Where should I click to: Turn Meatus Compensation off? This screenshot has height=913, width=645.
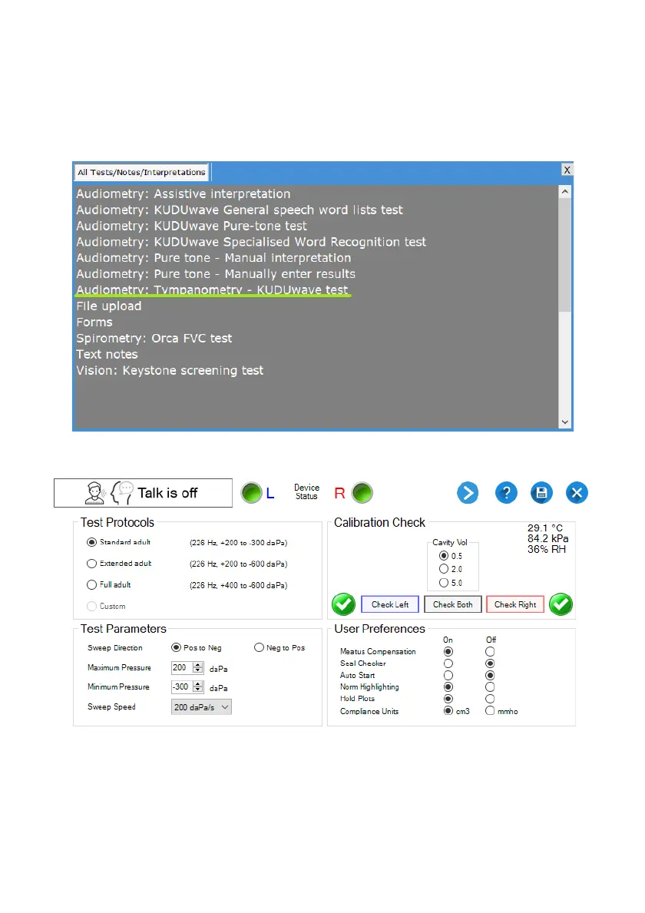[x=490, y=652]
